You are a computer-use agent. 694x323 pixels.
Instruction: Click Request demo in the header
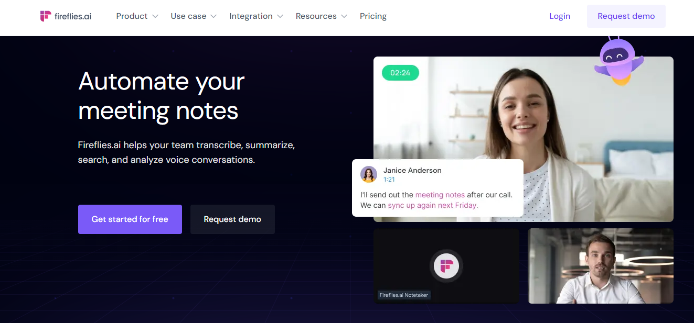click(x=626, y=16)
